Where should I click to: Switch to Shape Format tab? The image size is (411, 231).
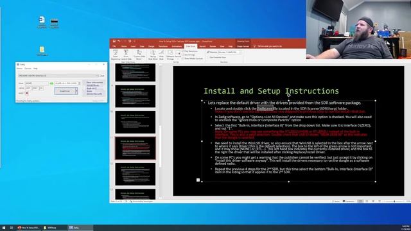[243, 46]
